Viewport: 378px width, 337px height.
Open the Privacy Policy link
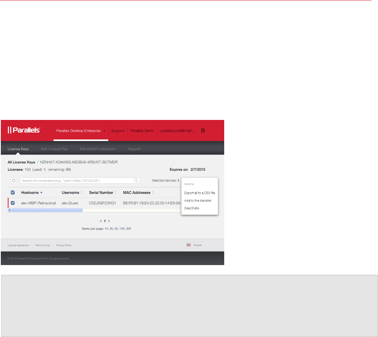coord(64,245)
